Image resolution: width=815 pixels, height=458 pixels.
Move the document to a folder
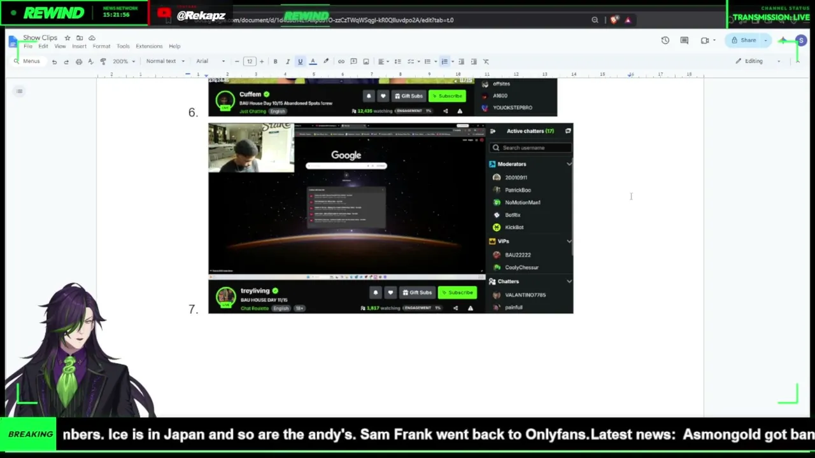click(x=80, y=38)
